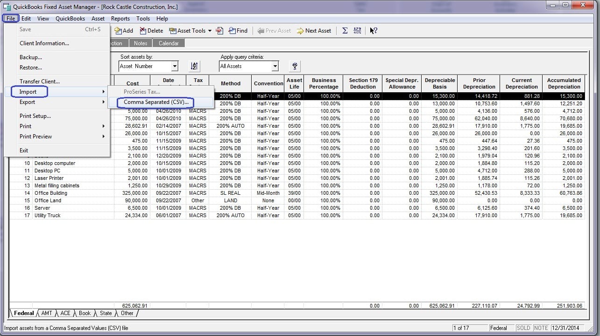Choose Transfer Client menu item

(57, 82)
